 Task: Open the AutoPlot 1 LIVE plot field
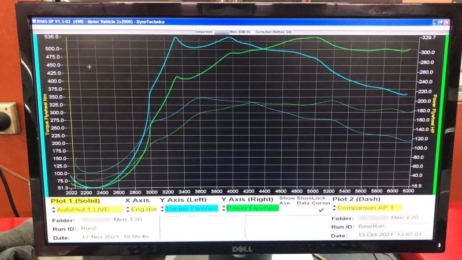[90, 210]
